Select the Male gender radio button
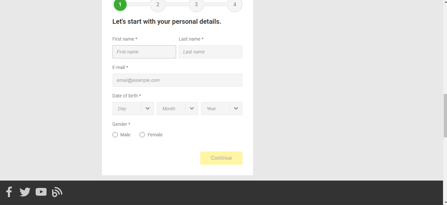This screenshot has height=205, width=447. click(x=115, y=135)
